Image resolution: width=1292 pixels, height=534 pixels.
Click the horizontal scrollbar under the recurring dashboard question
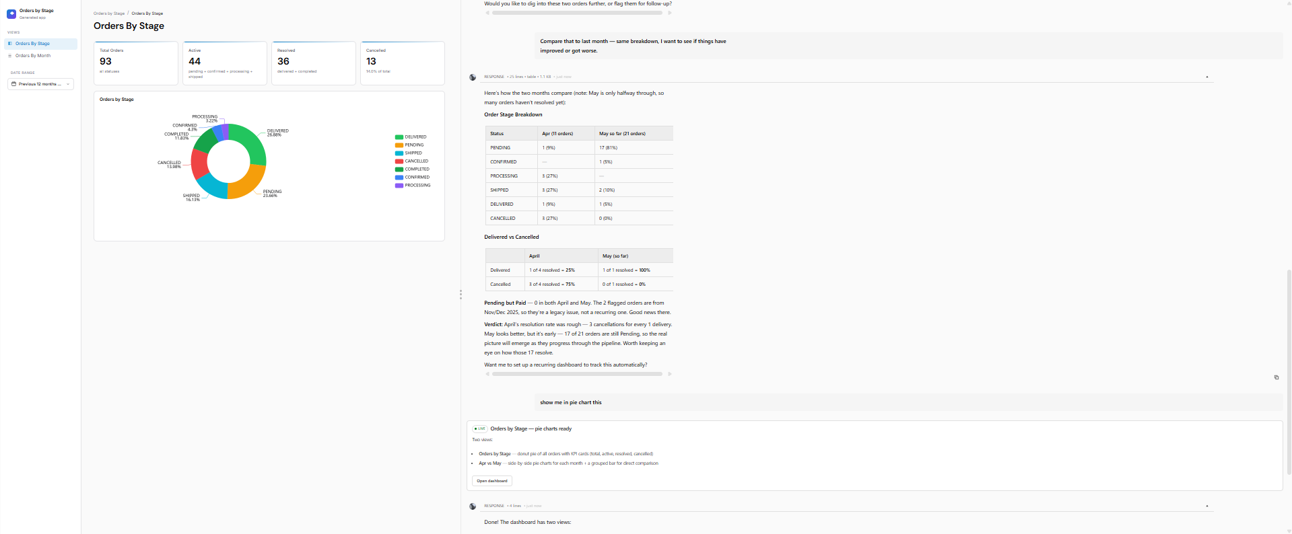(x=578, y=374)
